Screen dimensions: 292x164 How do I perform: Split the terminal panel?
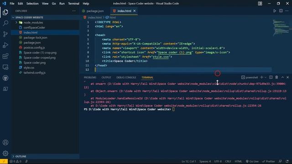tap(271, 77)
